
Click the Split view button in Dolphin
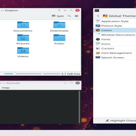(x=58, y=16)
